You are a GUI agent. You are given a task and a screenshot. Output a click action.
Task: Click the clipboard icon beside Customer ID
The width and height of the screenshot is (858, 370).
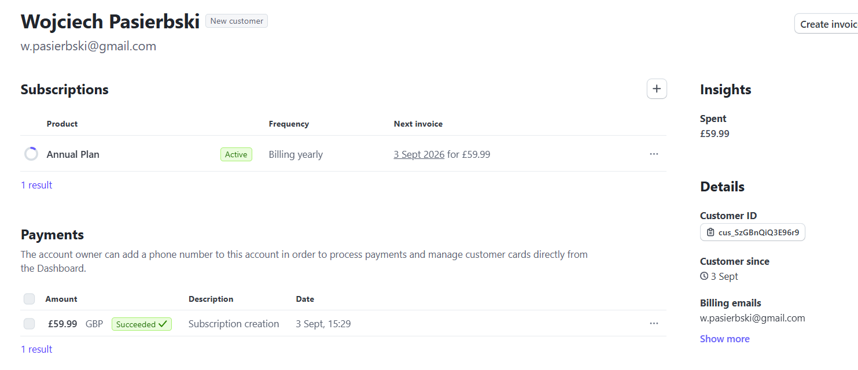pyautogui.click(x=710, y=232)
